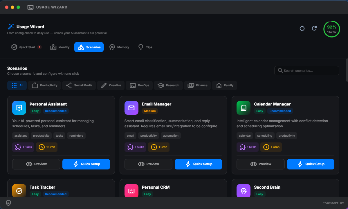Click the sync rotate icon in header
The image size is (348, 209).
(x=302, y=28)
